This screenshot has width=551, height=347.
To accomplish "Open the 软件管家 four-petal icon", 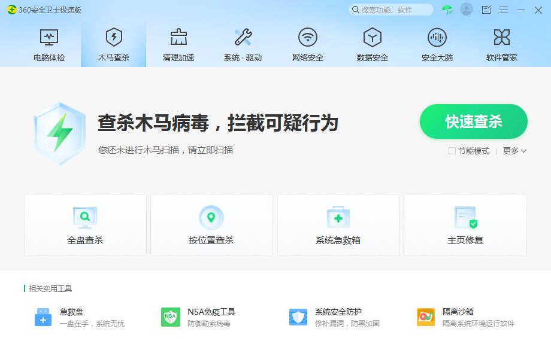I will [x=502, y=37].
